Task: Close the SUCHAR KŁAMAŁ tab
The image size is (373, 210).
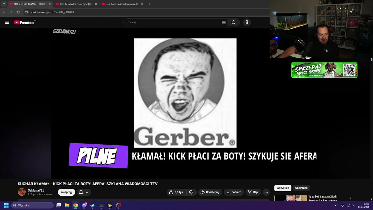Action: [x=50, y=4]
